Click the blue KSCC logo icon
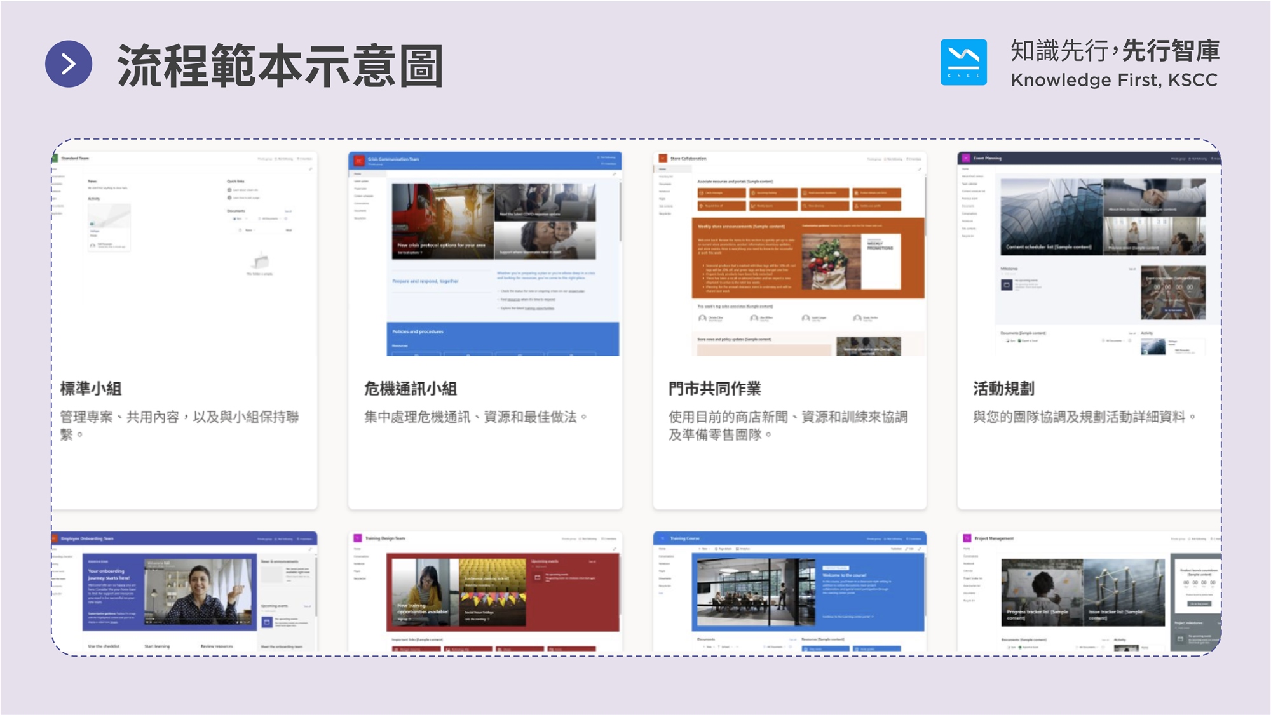 (x=963, y=62)
